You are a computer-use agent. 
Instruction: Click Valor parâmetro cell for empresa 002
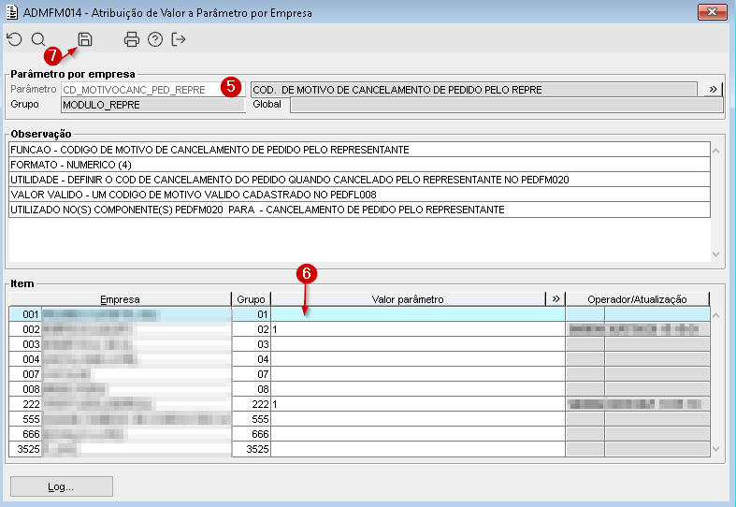coord(418,329)
